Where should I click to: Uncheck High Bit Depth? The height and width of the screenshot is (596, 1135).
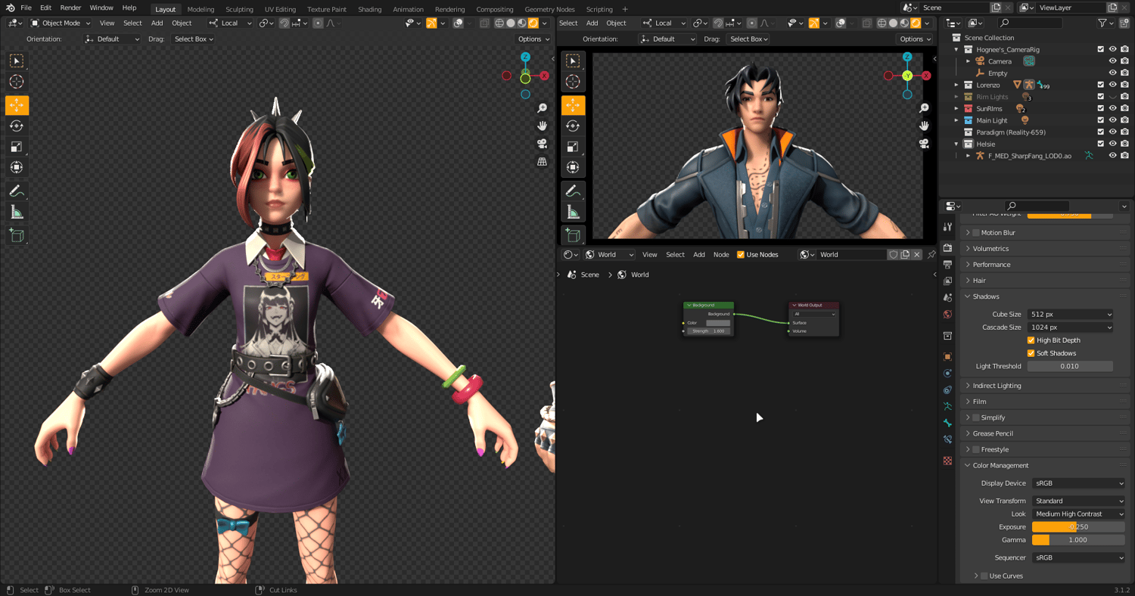(x=1031, y=340)
